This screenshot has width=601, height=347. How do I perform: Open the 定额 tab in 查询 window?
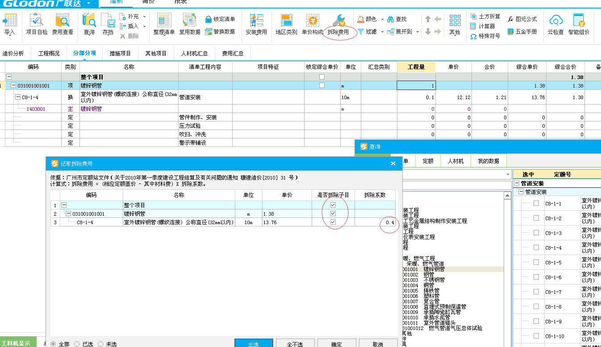click(x=428, y=161)
